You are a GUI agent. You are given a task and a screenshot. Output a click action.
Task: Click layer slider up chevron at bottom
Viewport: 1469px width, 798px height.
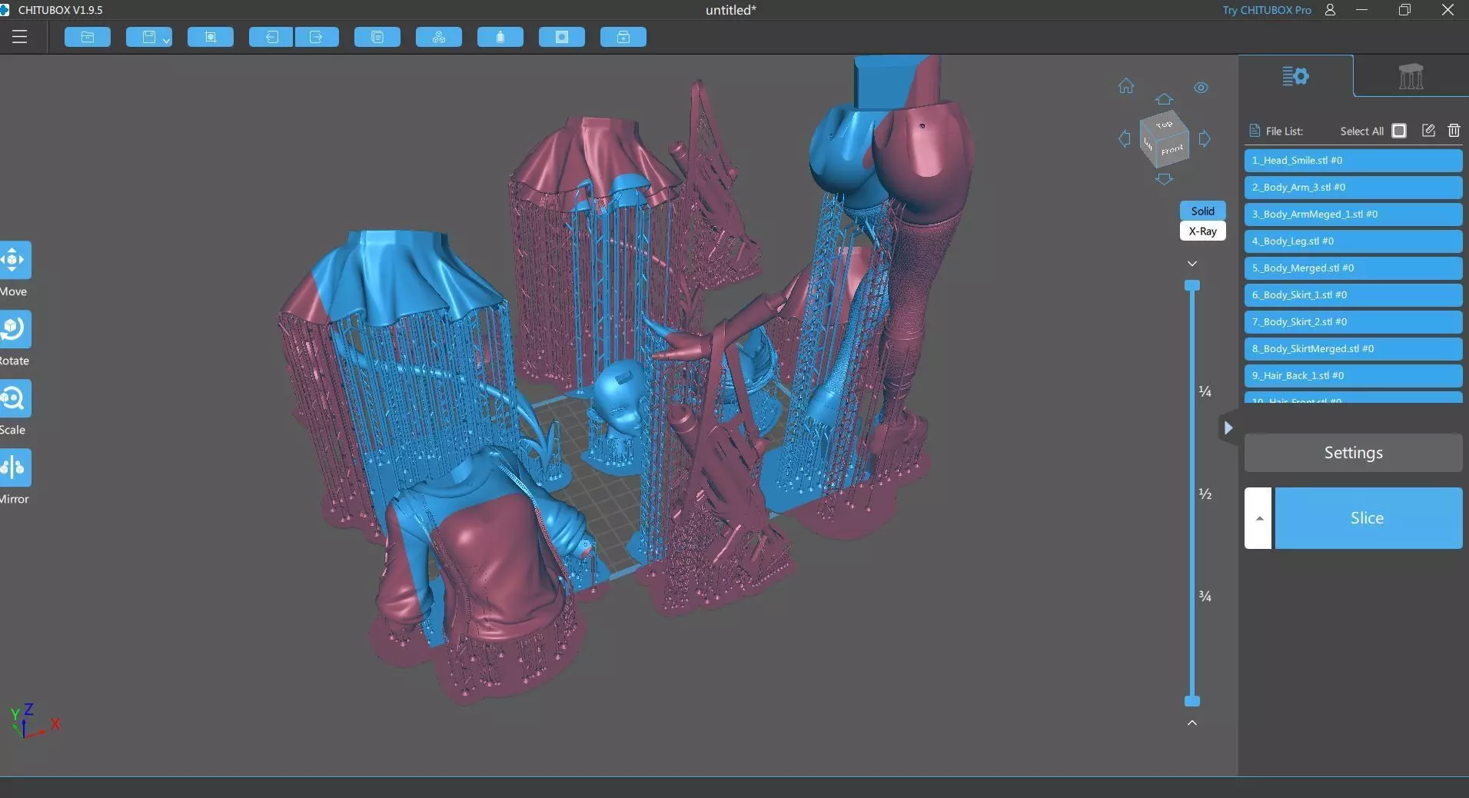1192,723
